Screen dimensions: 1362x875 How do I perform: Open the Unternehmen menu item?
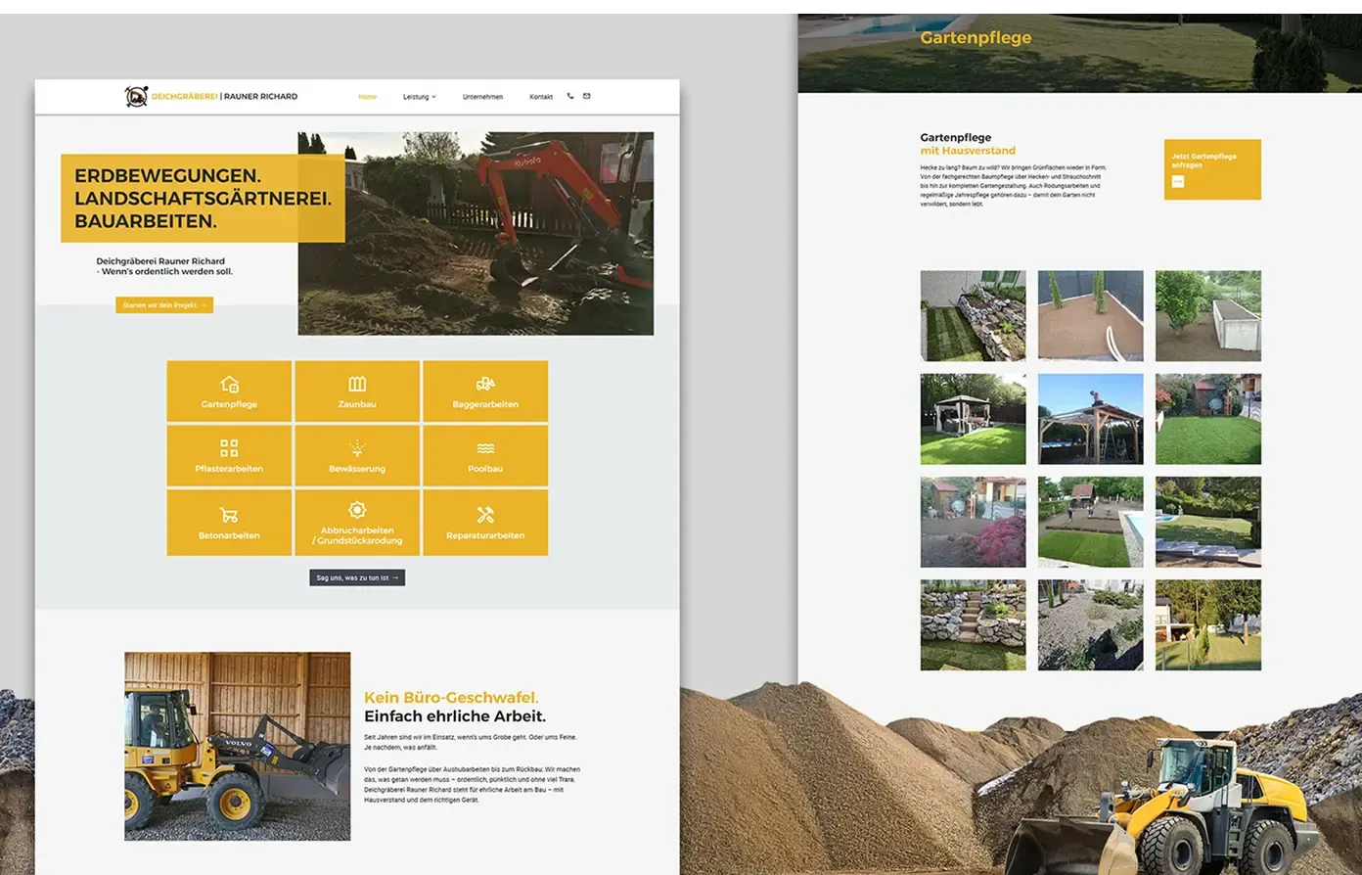482,97
